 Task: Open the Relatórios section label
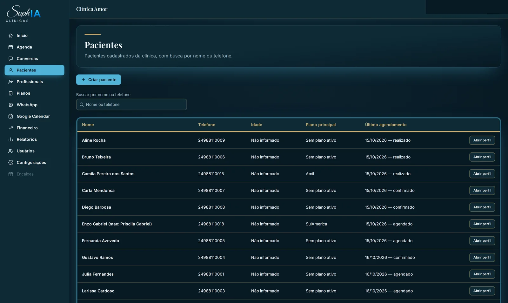[x=27, y=139]
